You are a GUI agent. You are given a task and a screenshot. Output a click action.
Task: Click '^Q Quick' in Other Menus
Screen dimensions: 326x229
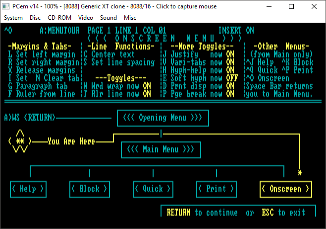coord(262,70)
